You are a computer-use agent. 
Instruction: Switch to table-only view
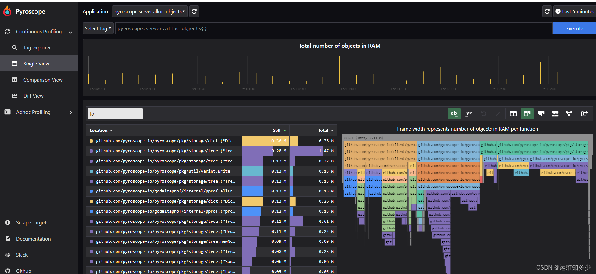click(513, 113)
